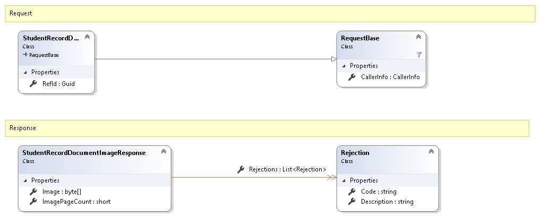The image size is (540, 216).
Task: Collapse the StudentRecordDocumentImageResponse class via its chevron
Action: coord(164,152)
